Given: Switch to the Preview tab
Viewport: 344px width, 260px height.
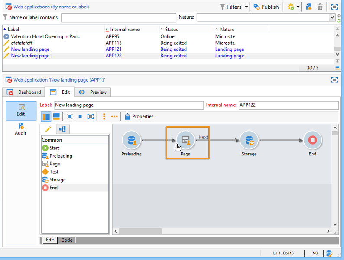Looking at the screenshot, I should coord(93,92).
